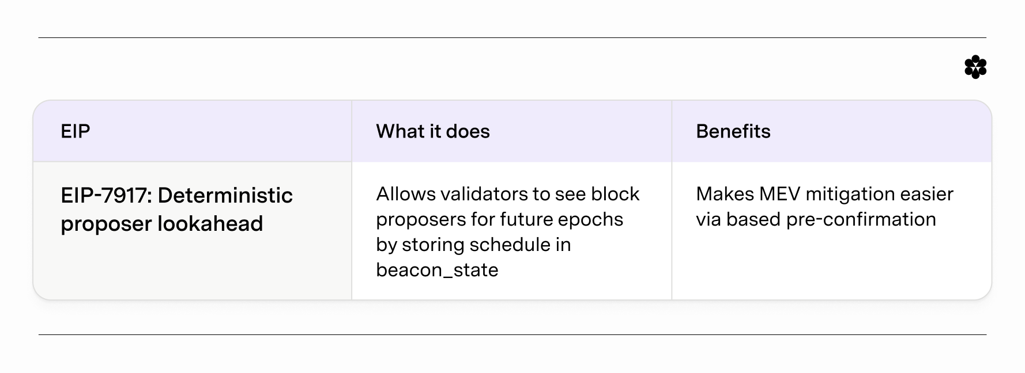Click the word "pre-confirmation" in Benefits cell
This screenshot has height=373, width=1025.
click(x=861, y=219)
